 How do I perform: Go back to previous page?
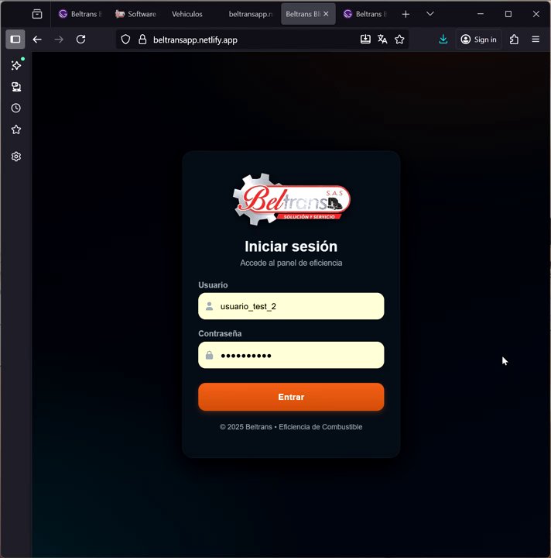(37, 40)
